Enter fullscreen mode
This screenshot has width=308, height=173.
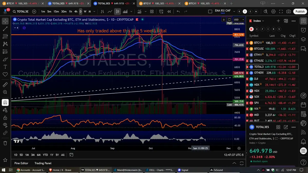[x=281, y=12]
